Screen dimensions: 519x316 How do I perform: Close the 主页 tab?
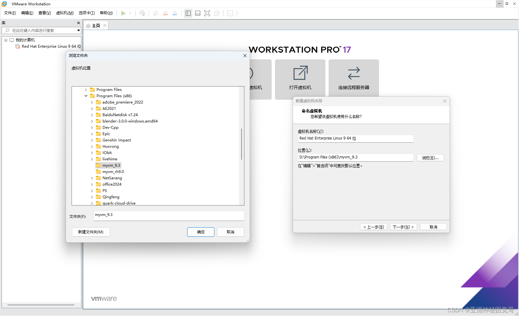[x=105, y=26]
